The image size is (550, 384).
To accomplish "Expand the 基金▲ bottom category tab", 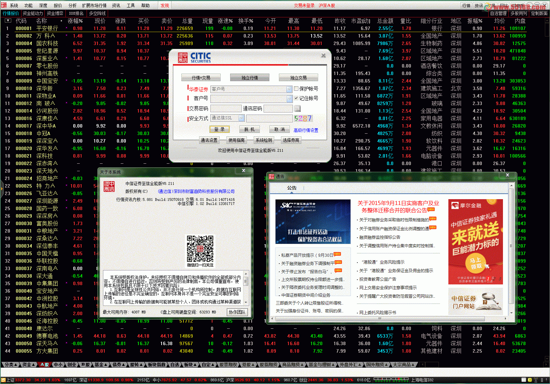I will pyautogui.click(x=101, y=365).
